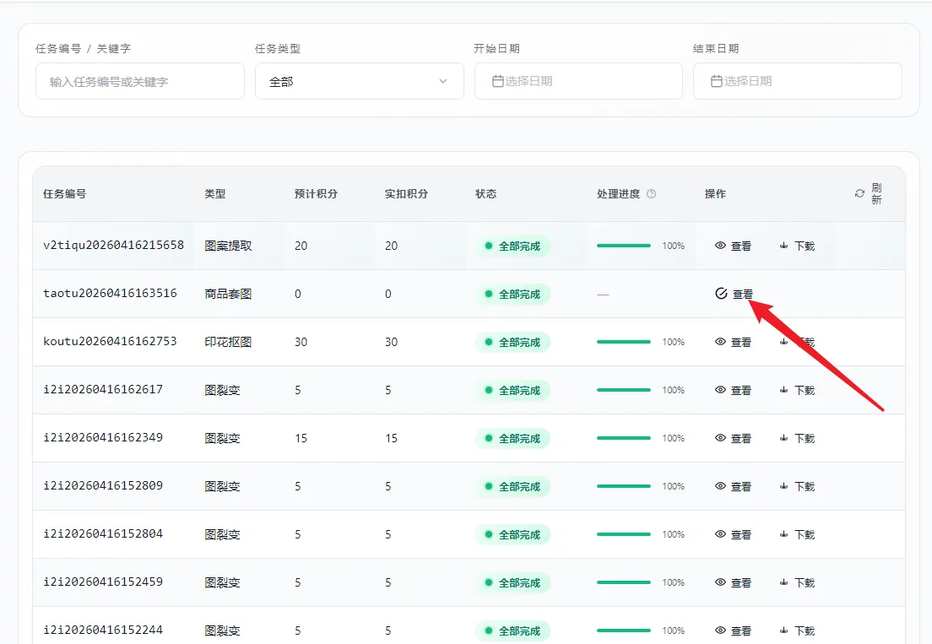Click the 任务编号 column header

[64, 194]
